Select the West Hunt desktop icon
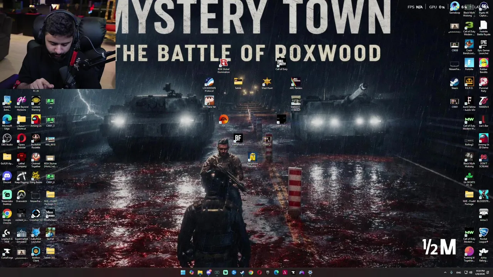Screen dimensions: 493x277 pos(267,84)
